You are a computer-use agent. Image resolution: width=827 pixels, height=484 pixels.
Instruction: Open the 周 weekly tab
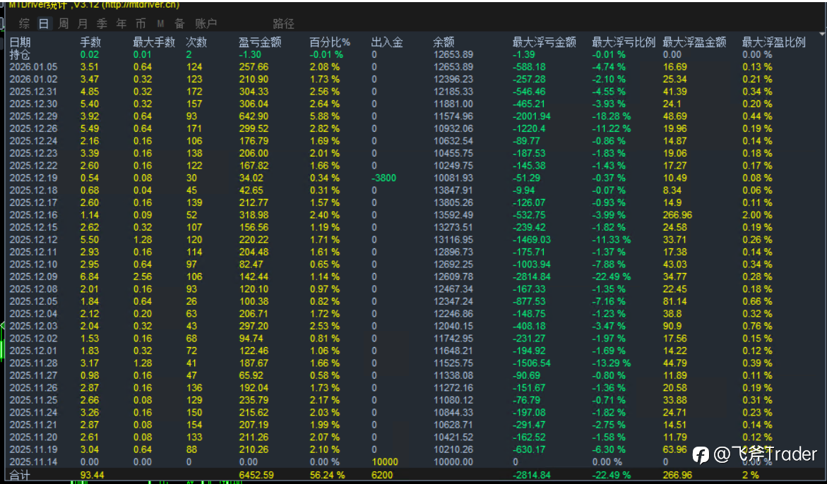coord(64,23)
